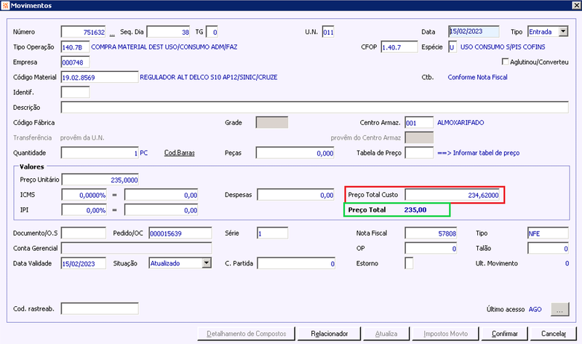Click the Série field
This screenshot has width=582, height=344.
272,233
